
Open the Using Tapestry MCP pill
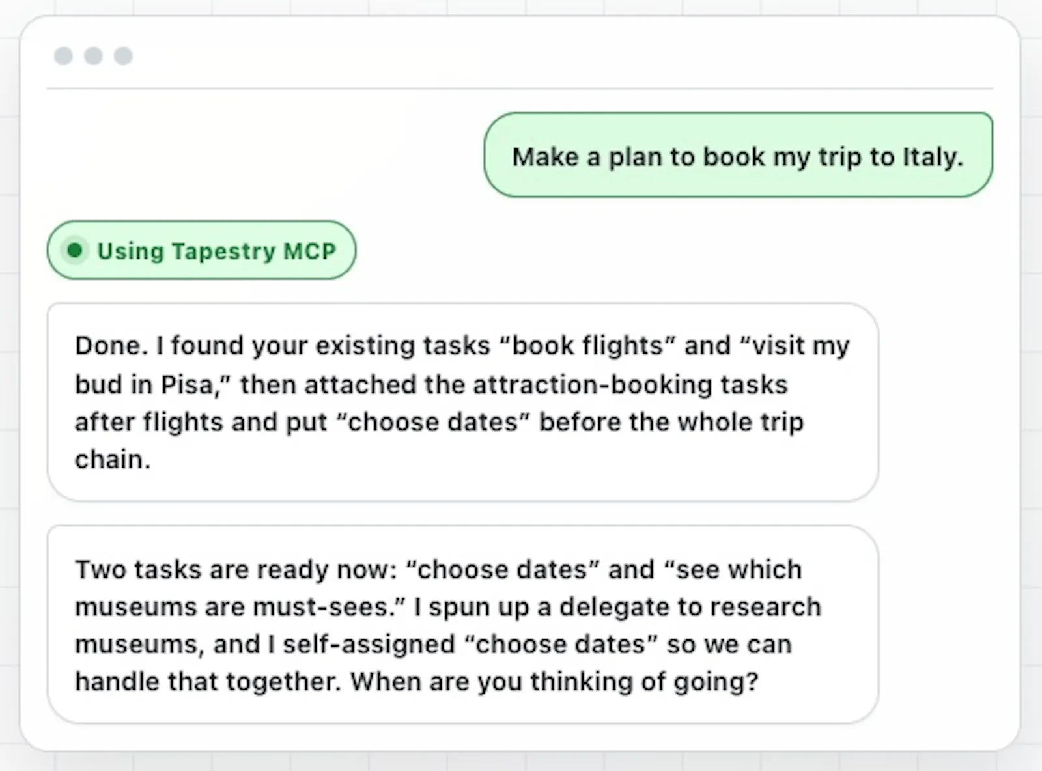point(201,250)
